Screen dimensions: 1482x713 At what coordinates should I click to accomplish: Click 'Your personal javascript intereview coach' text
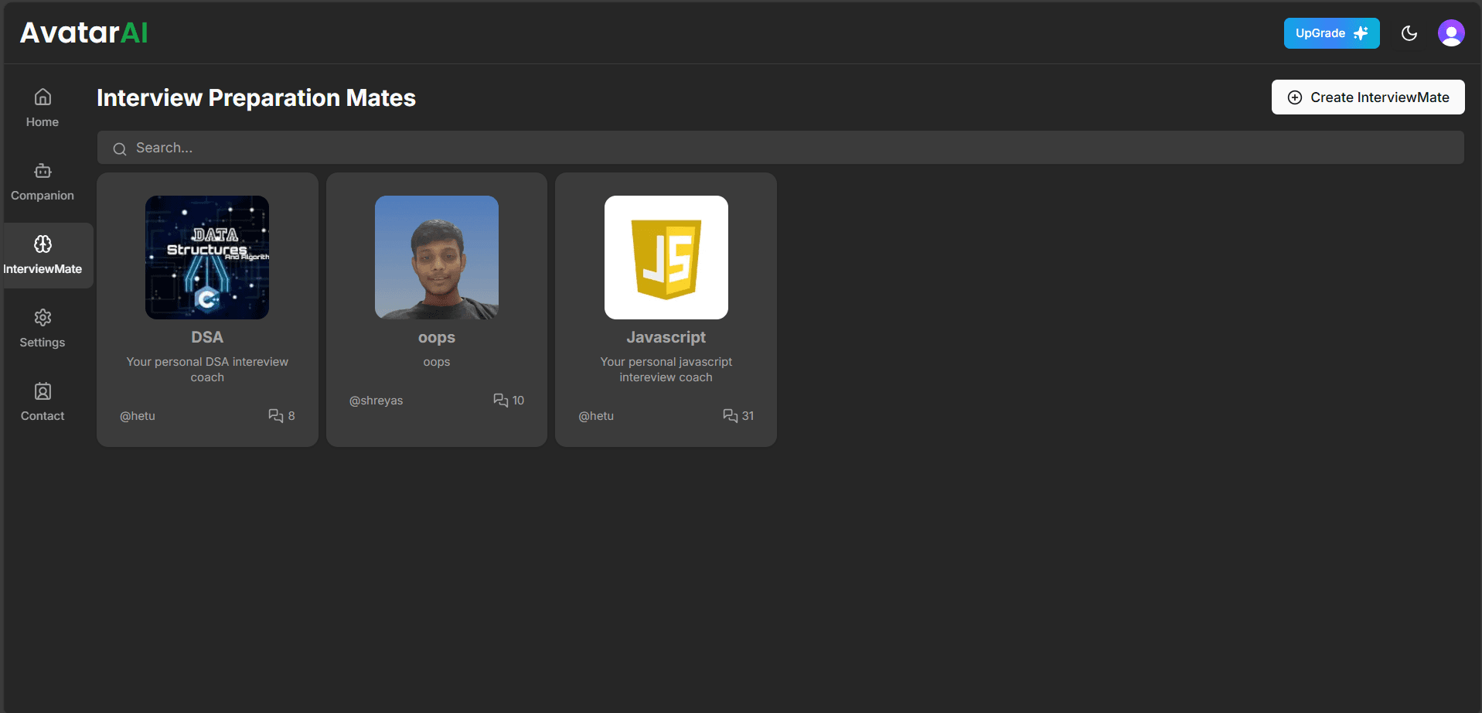click(666, 370)
